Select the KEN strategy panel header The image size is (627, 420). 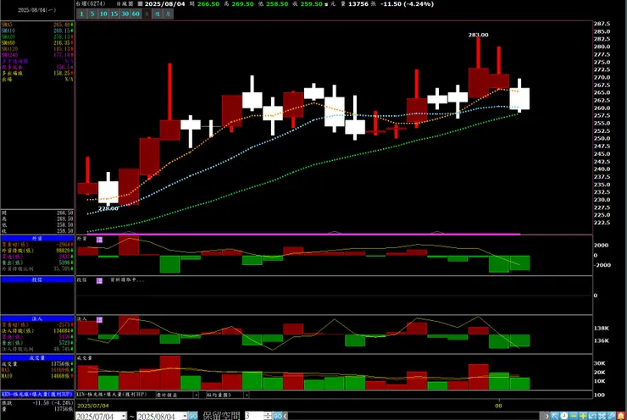[x=37, y=394]
